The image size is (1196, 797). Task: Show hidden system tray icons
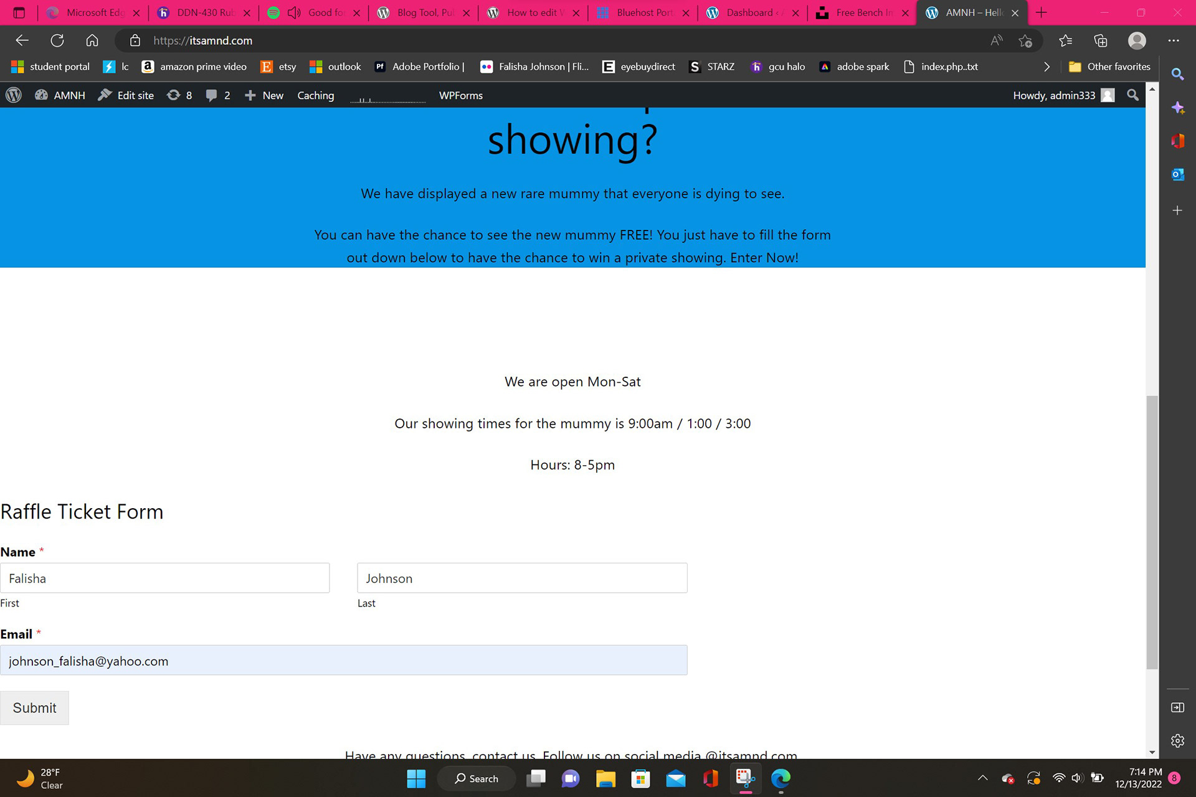coord(982,778)
